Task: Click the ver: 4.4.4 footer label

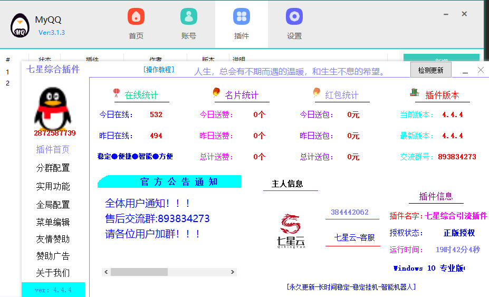Action: (x=53, y=290)
